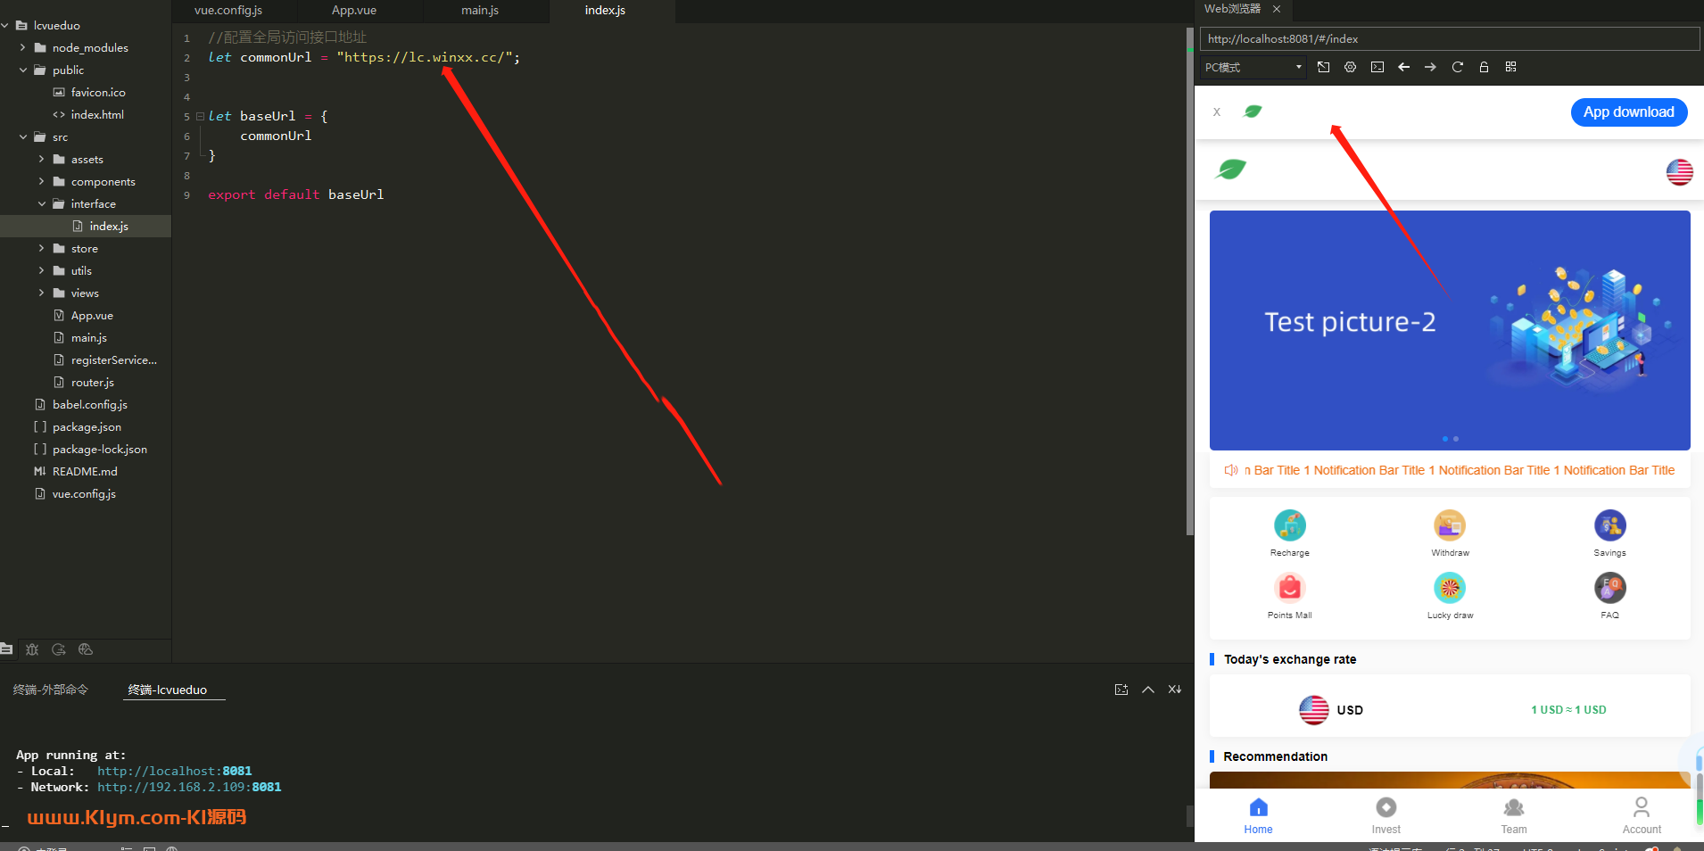This screenshot has height=851, width=1704.
Task: Expand the node_modules folder
Action: [x=22, y=47]
